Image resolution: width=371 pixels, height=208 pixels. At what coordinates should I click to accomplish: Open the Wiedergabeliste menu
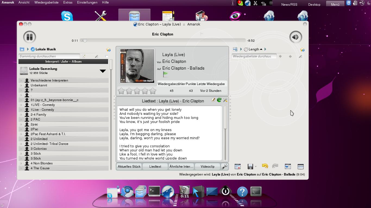pyautogui.click(x=46, y=2)
